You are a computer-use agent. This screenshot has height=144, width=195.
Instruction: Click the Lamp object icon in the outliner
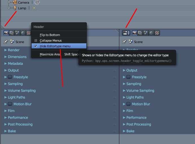click(15, 8)
